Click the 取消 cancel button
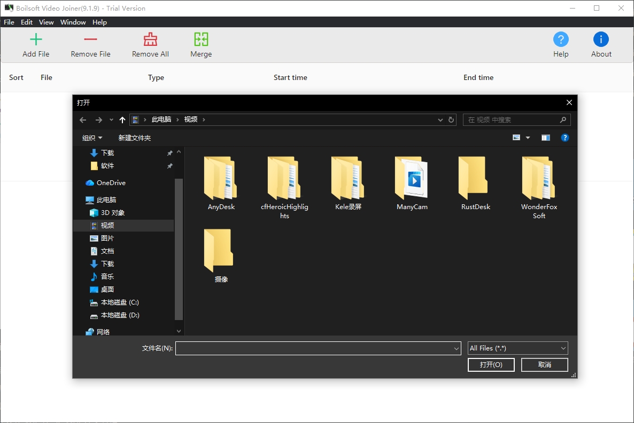Screen dimensions: 634x423 point(544,365)
